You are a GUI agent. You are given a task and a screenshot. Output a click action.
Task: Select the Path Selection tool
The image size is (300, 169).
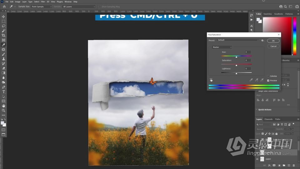pyautogui.click(x=3, y=96)
